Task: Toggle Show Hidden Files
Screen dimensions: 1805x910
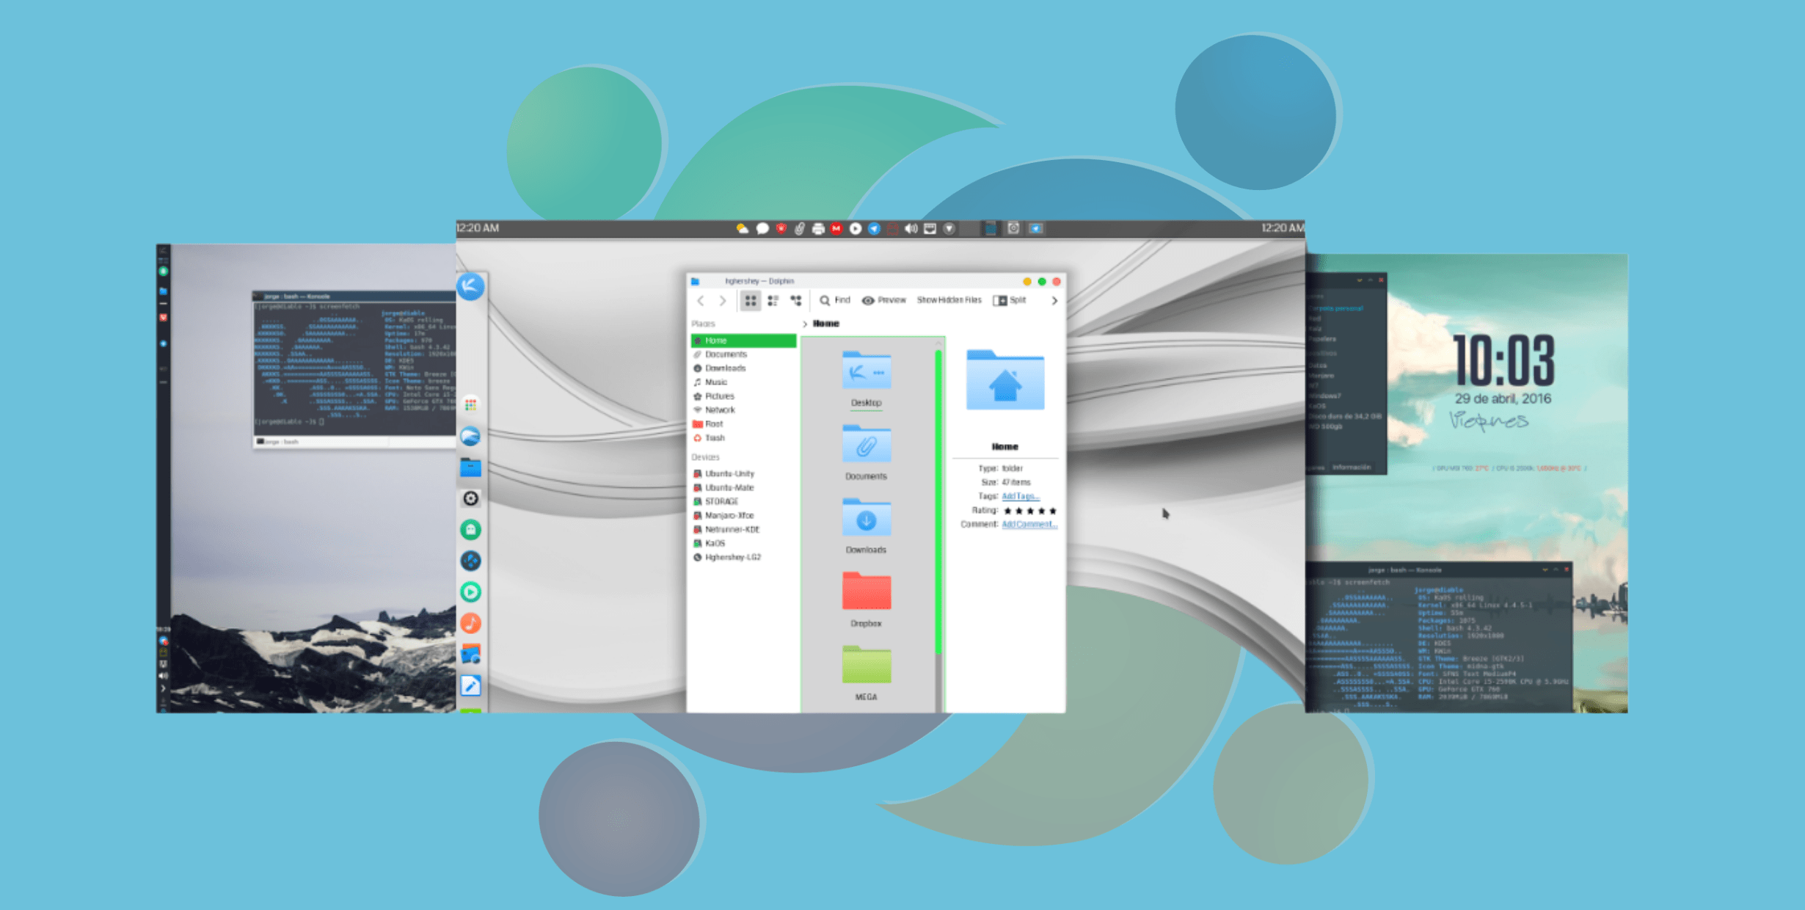Action: tap(949, 300)
